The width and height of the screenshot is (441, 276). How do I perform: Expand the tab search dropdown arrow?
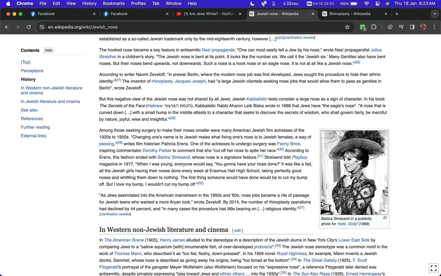pyautogui.click(x=434, y=14)
